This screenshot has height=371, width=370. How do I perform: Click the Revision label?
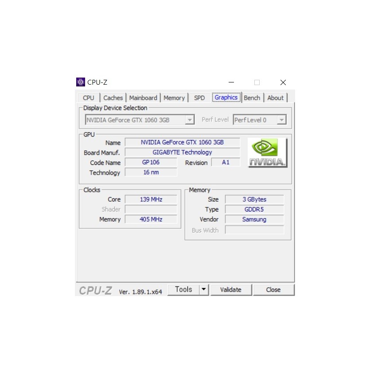coord(196,163)
